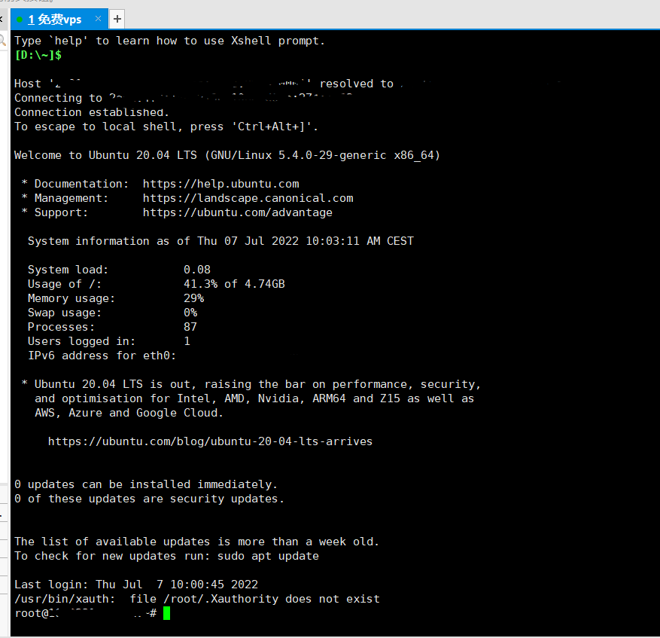Open the landscape.canonical.com management URL

[248, 198]
